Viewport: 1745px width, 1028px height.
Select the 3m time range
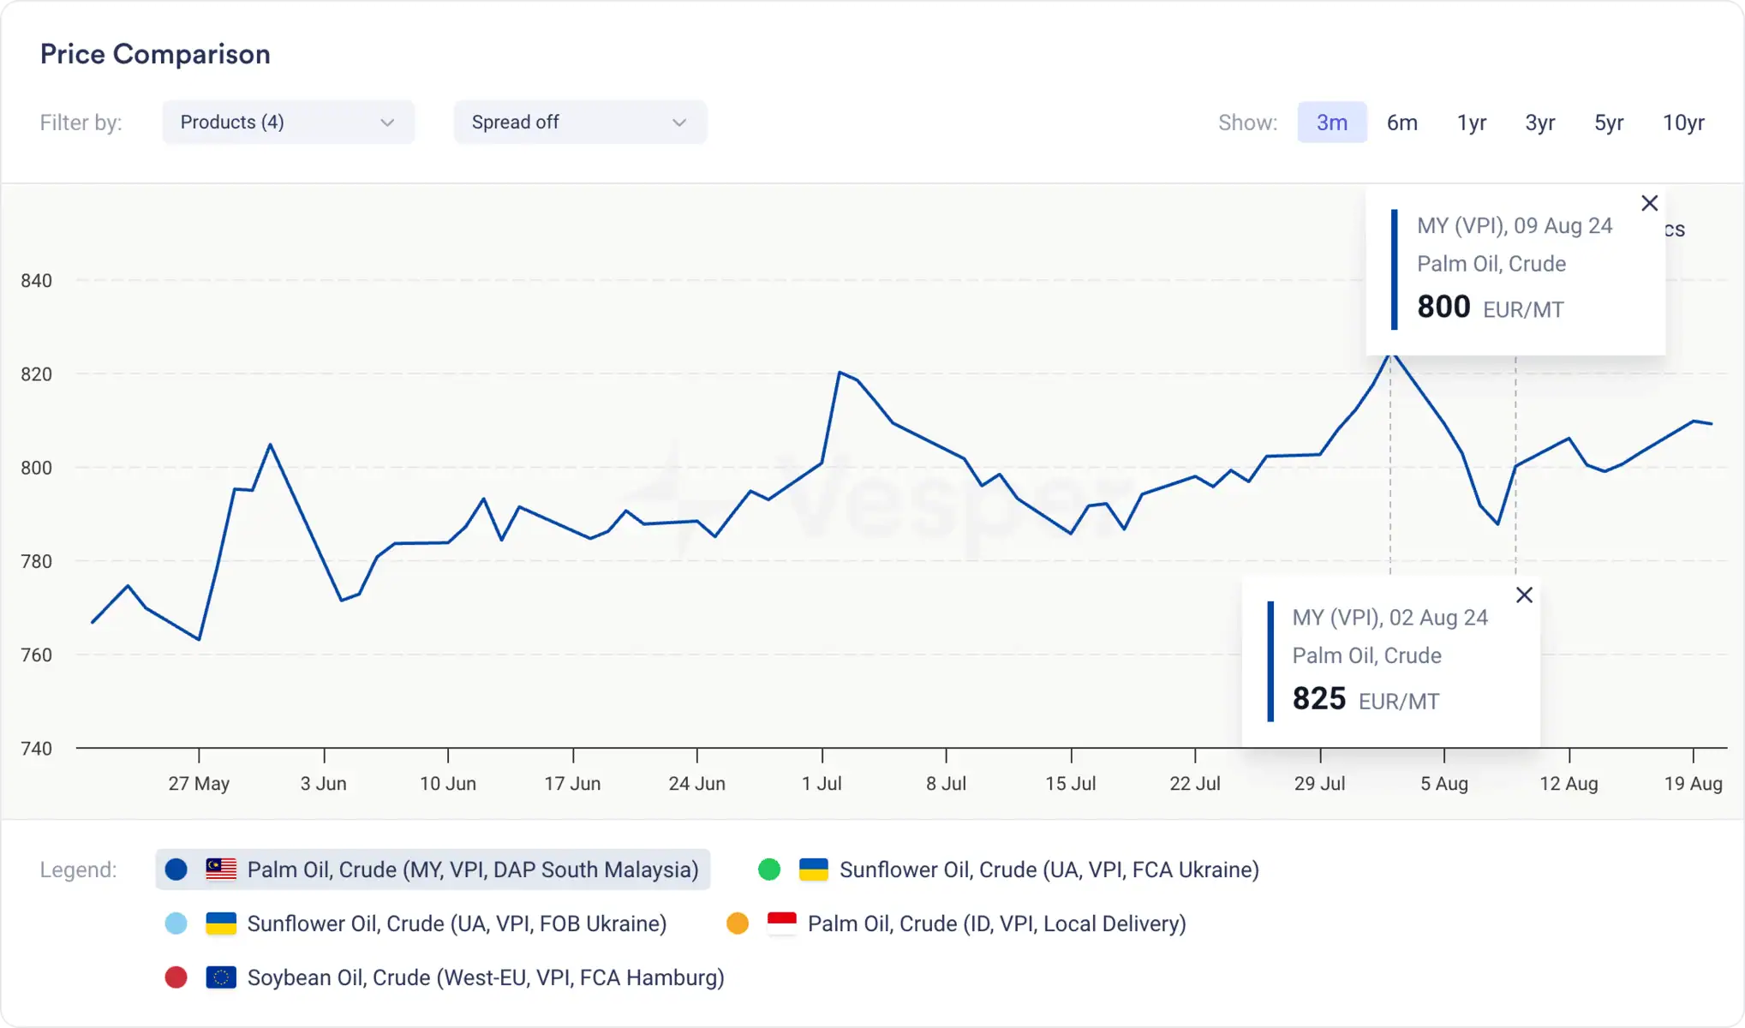coord(1332,123)
